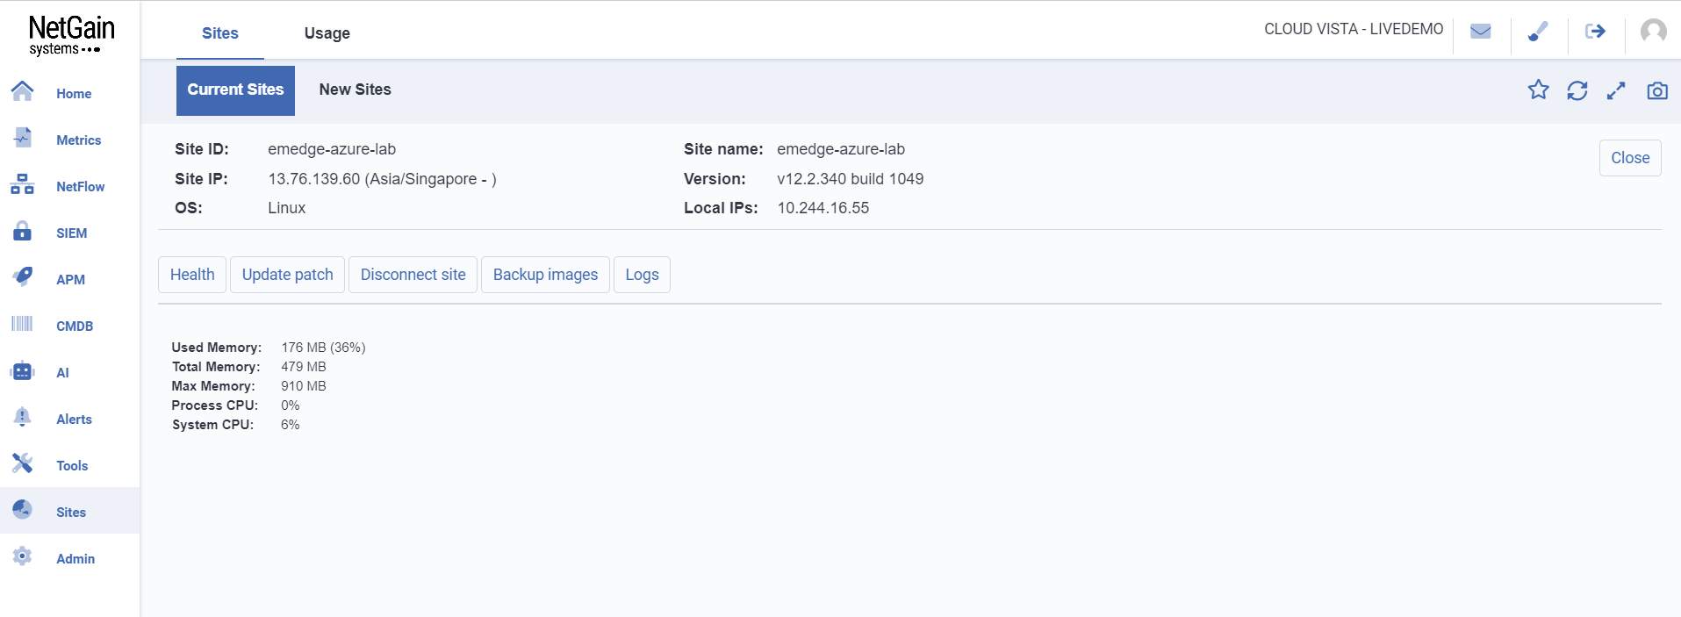Select local IP 10.244.16.55
Screen dimensions: 1681x617
[x=823, y=208]
